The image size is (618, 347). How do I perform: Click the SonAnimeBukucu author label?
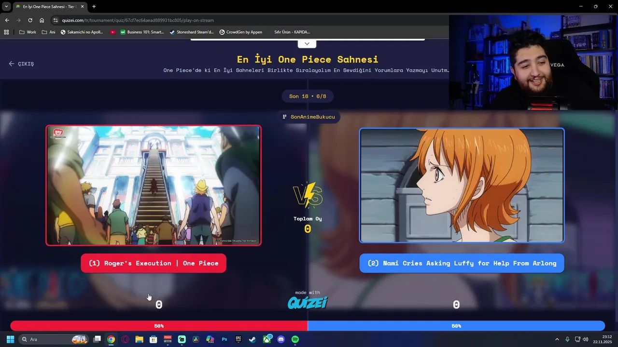[x=309, y=117]
